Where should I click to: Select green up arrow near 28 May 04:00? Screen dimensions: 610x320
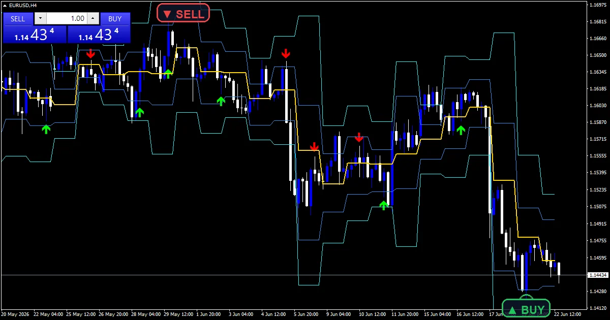click(140, 112)
